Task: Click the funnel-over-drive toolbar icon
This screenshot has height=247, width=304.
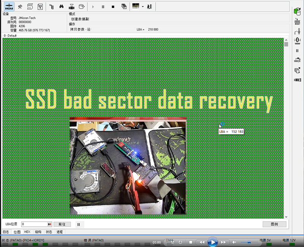Action: 71,7
